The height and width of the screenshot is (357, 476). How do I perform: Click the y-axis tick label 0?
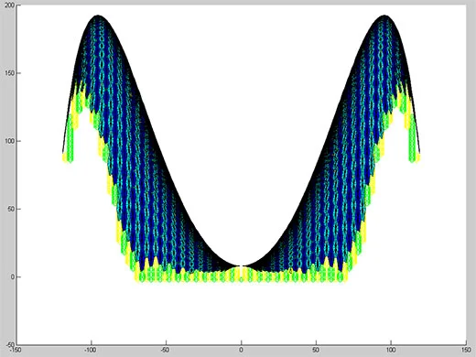click(x=12, y=277)
